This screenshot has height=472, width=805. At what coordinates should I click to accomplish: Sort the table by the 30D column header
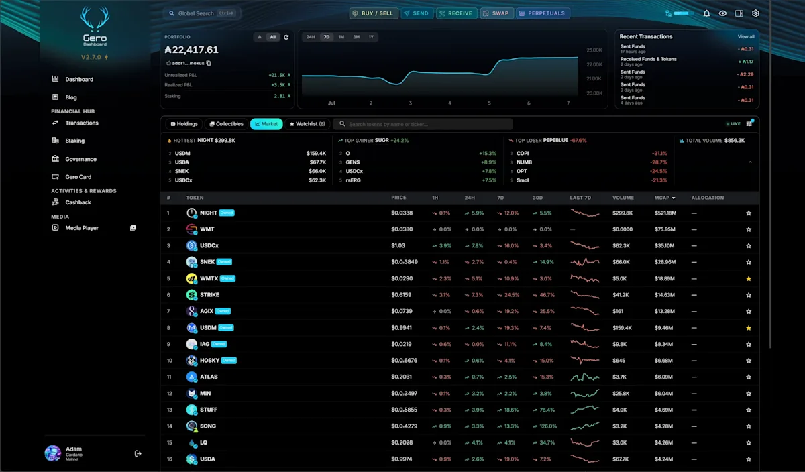(537, 198)
